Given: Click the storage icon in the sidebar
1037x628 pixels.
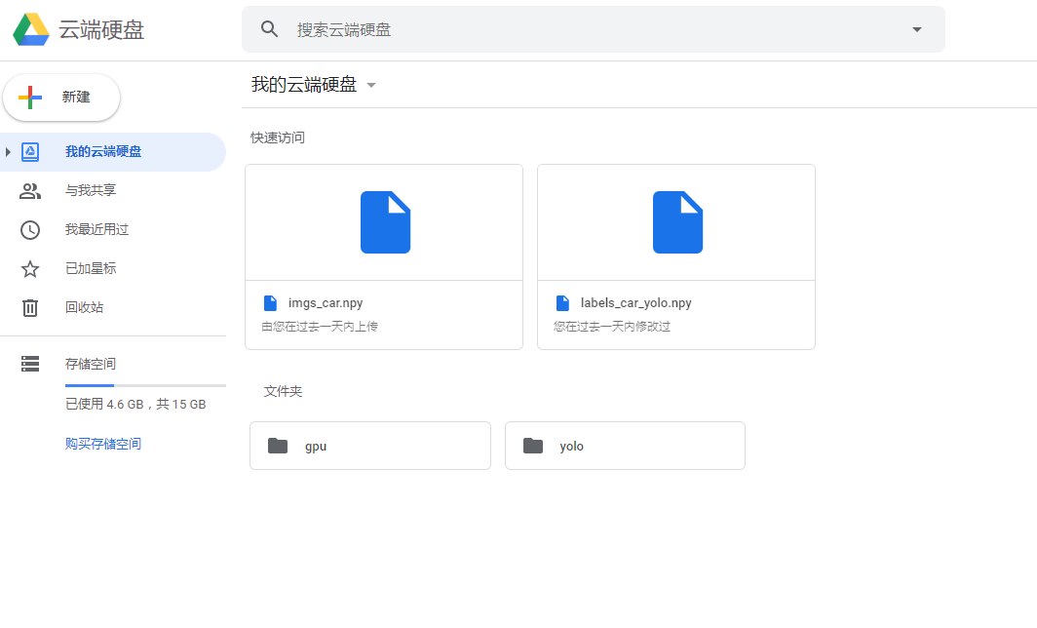Looking at the screenshot, I should coord(30,364).
